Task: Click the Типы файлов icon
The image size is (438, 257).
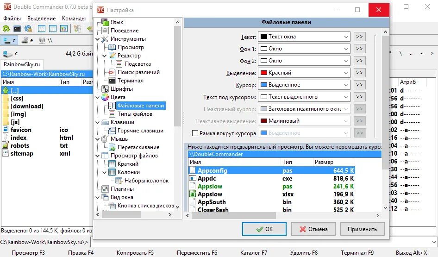Action: (112, 114)
